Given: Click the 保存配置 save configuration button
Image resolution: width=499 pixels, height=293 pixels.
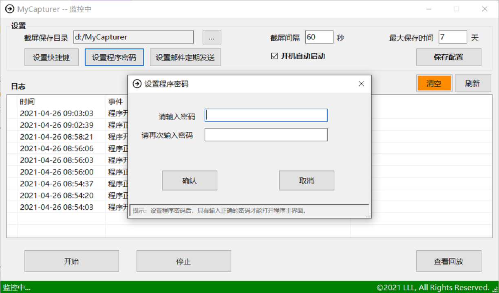Looking at the screenshot, I should point(448,57).
